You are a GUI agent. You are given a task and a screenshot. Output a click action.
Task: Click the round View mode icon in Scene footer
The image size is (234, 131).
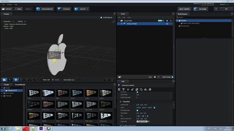coord(155,77)
